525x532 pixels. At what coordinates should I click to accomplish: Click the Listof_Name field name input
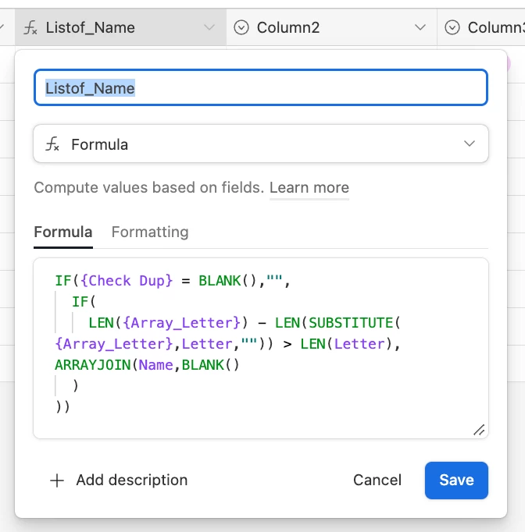click(x=261, y=88)
